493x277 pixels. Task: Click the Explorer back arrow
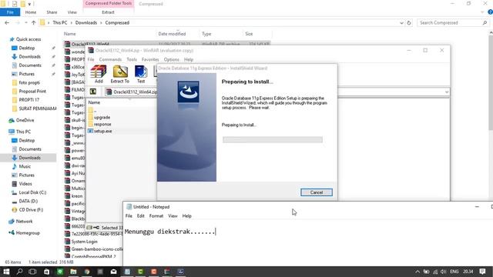click(7, 22)
